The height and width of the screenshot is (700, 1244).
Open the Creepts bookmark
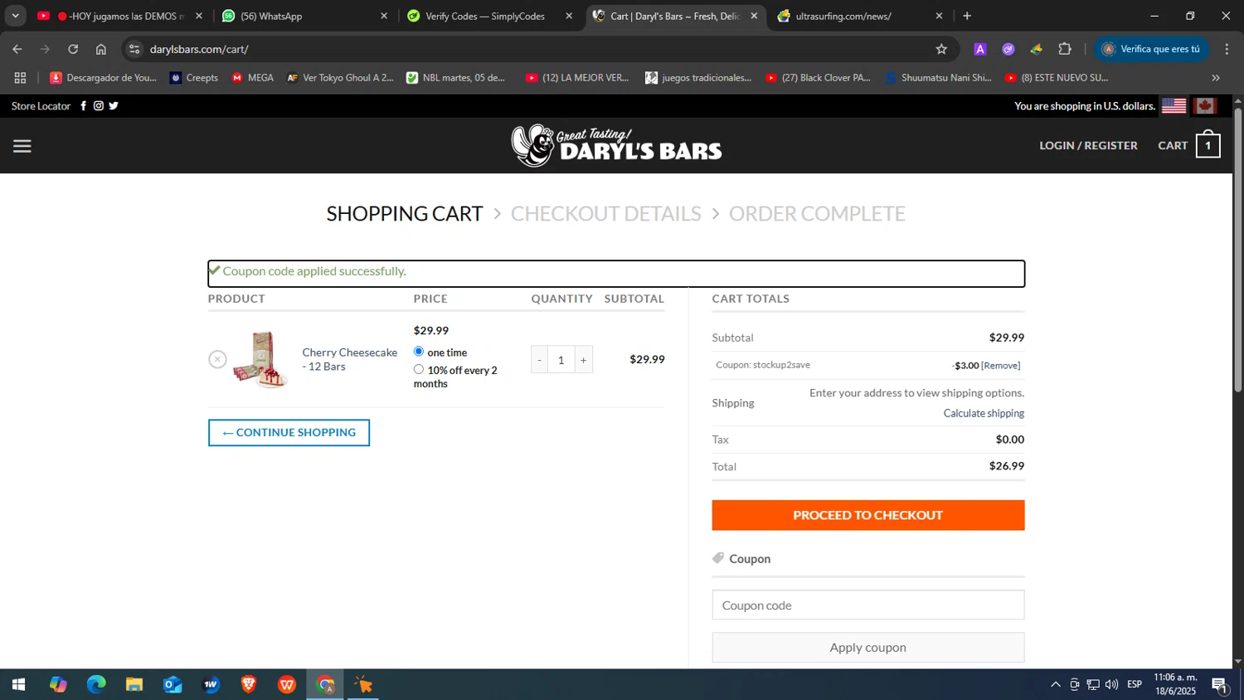point(194,78)
